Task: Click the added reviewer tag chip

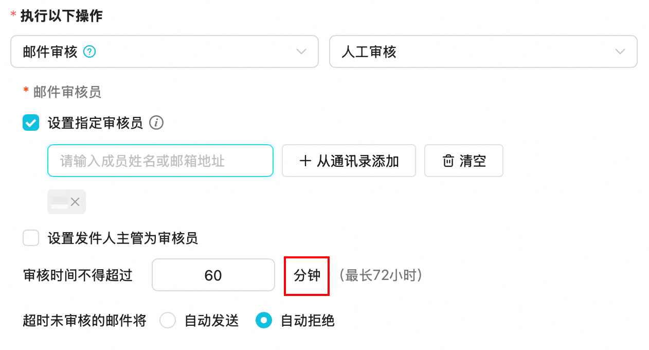Action: coord(60,202)
